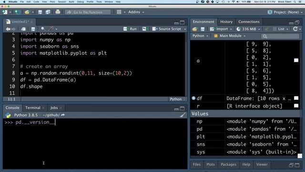305x172 pixels.
Task: Clear objects with the Environment broom icon
Action: point(267,29)
